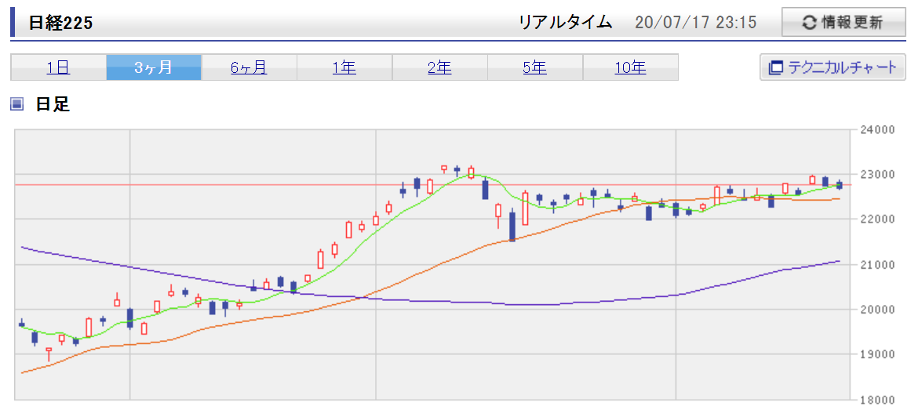Switch to the 10年 period tab
Image resolution: width=911 pixels, height=406 pixels.
coord(630,67)
